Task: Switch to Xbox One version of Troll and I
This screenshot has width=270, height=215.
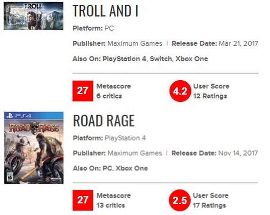Action: tap(192, 59)
